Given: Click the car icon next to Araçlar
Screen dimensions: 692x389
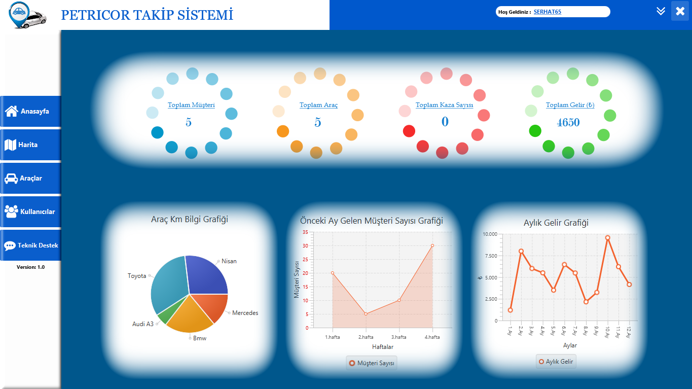Looking at the screenshot, I should point(10,178).
